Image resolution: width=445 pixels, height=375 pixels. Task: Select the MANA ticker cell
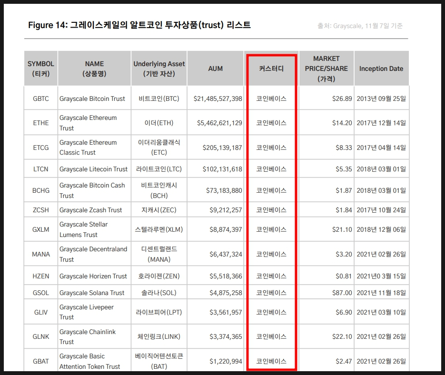tap(41, 254)
